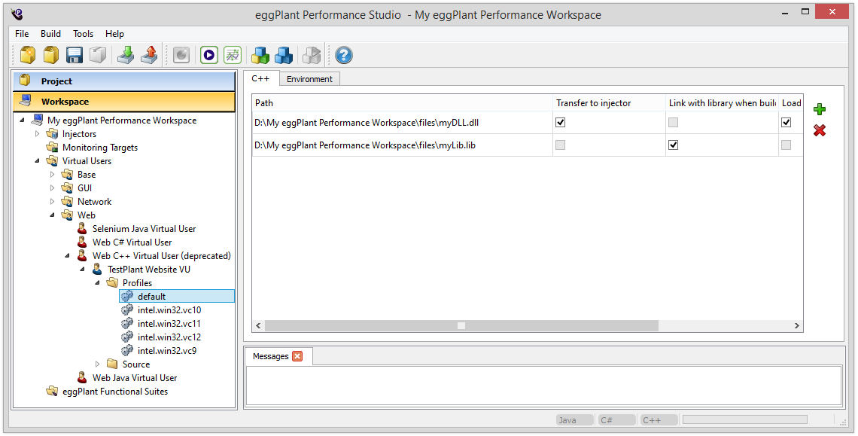Click the blue play button toolbar icon
The width and height of the screenshot is (858, 436).
pos(209,55)
